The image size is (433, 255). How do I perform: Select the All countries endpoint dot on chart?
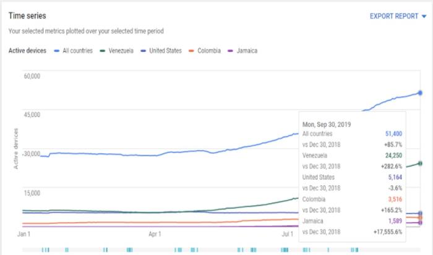point(420,93)
